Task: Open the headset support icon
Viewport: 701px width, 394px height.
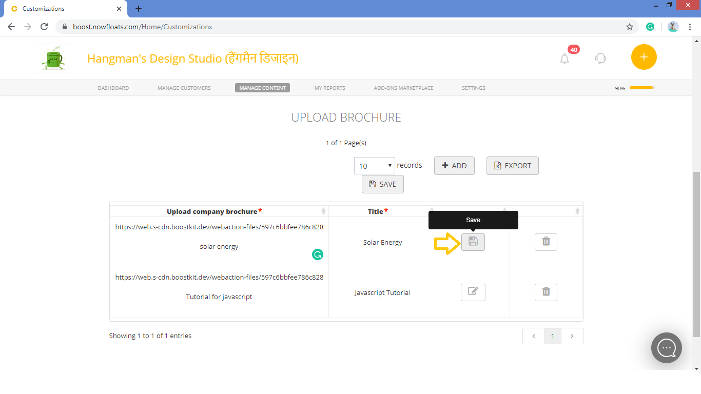Action: (600, 58)
